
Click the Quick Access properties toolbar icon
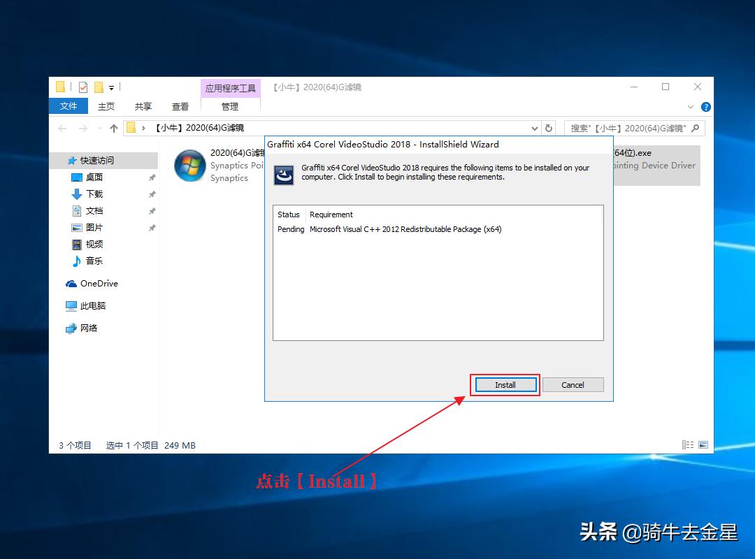(83, 87)
